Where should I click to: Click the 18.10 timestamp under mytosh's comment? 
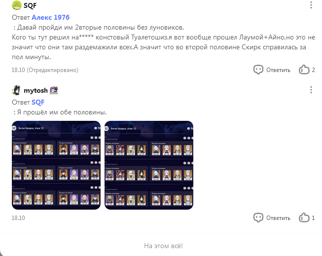coord(18,218)
